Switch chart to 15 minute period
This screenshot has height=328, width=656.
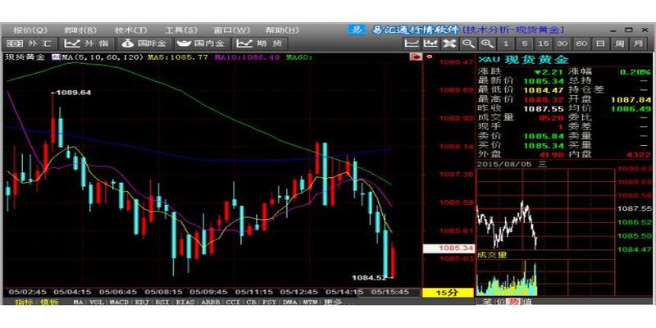(x=543, y=43)
